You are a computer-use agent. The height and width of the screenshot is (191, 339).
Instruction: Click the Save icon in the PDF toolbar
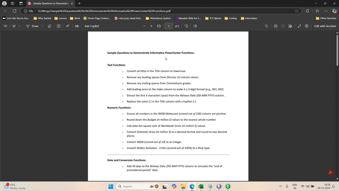tap(283, 26)
